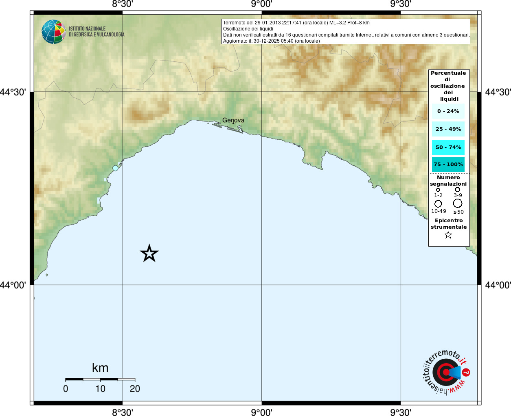Viewport: 511px width, 416px height.
Task: Click the Istituto Nazionale di Geofisica text
Action: coord(96,32)
